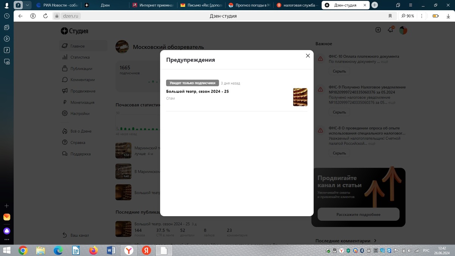455x256 pixels.
Task: Click the Yandex home icon in the toolbar
Action: pyautogui.click(x=33, y=16)
